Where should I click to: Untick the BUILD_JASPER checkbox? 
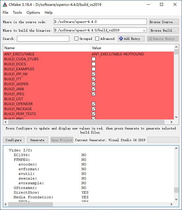[x=94, y=84]
